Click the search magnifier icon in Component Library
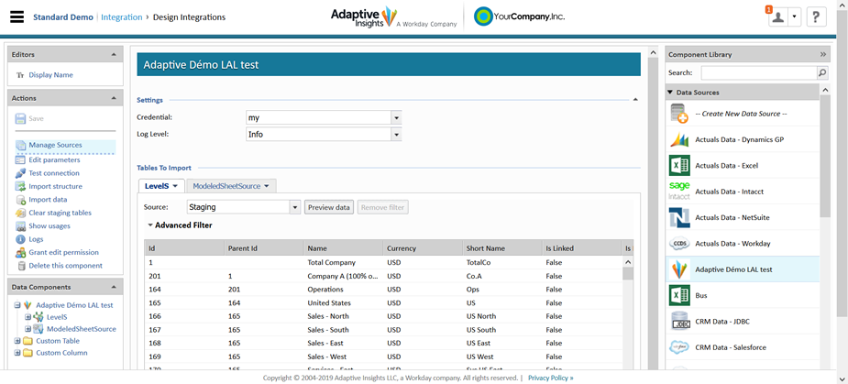Image resolution: width=848 pixels, height=384 pixels. 822,73
